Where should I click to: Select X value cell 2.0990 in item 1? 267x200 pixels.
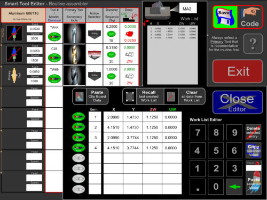click(x=113, y=117)
